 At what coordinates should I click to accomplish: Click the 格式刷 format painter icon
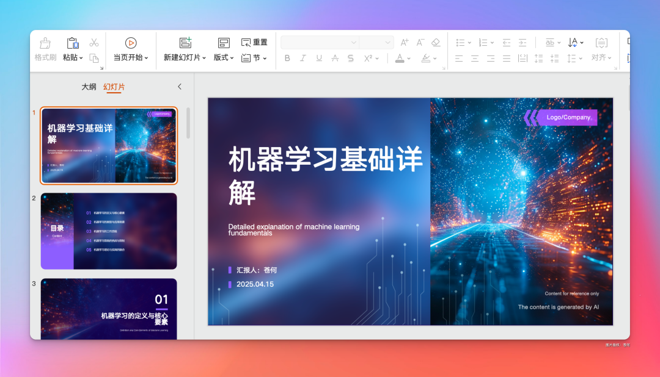click(45, 43)
